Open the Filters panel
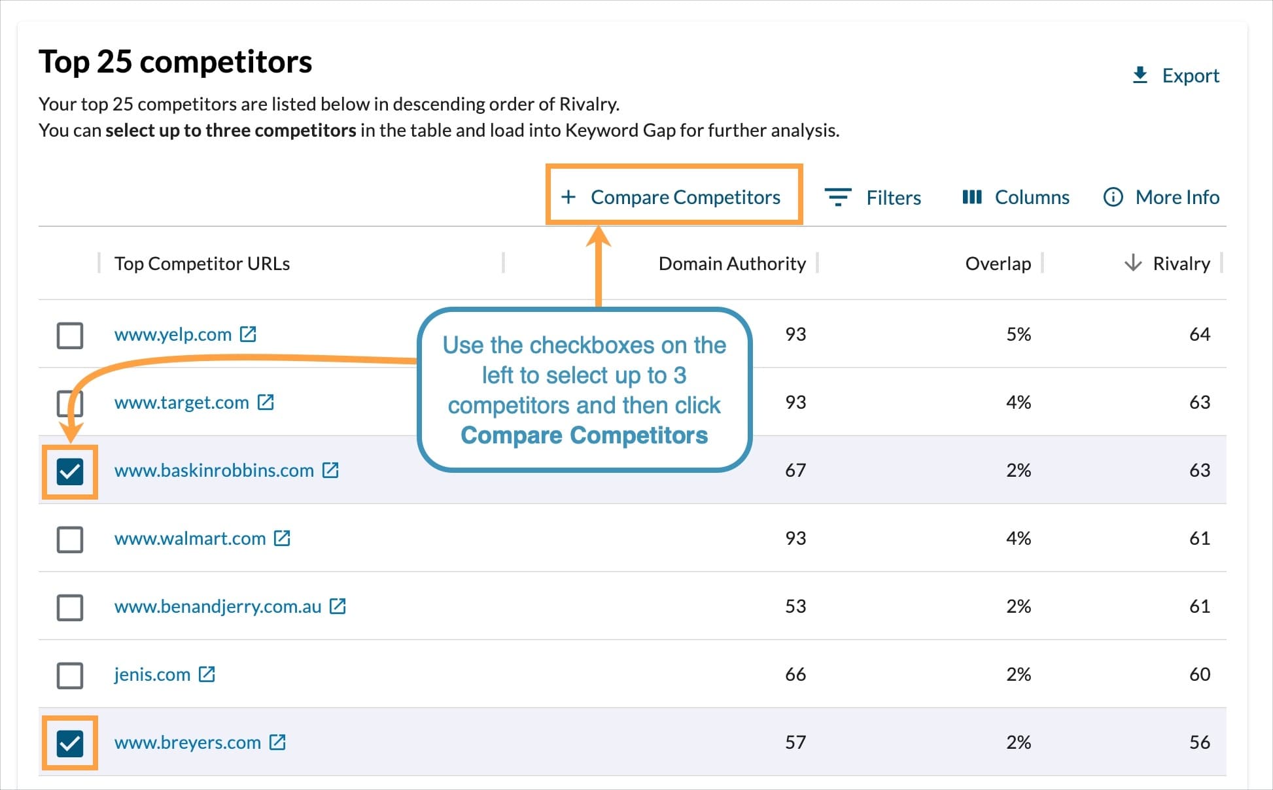Image resolution: width=1273 pixels, height=790 pixels. click(893, 197)
